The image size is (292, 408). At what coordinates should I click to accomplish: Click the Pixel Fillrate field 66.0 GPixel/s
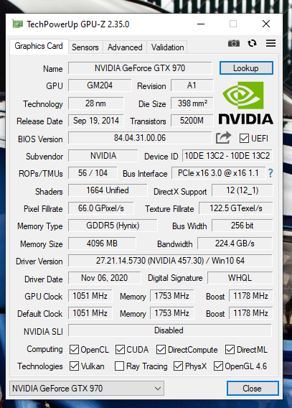pos(101,208)
